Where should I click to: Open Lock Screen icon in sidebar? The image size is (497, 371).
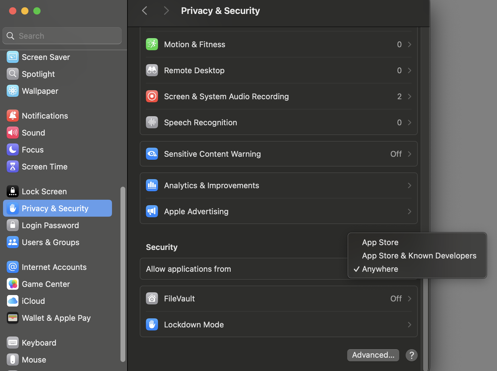13,191
